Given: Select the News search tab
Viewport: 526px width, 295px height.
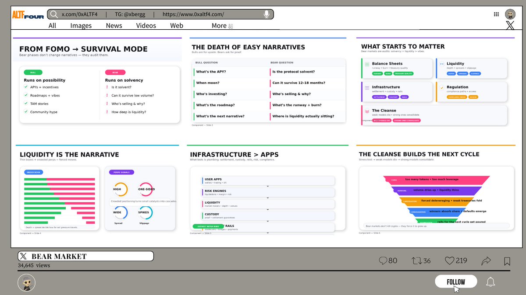Looking at the screenshot, I should tap(114, 25).
